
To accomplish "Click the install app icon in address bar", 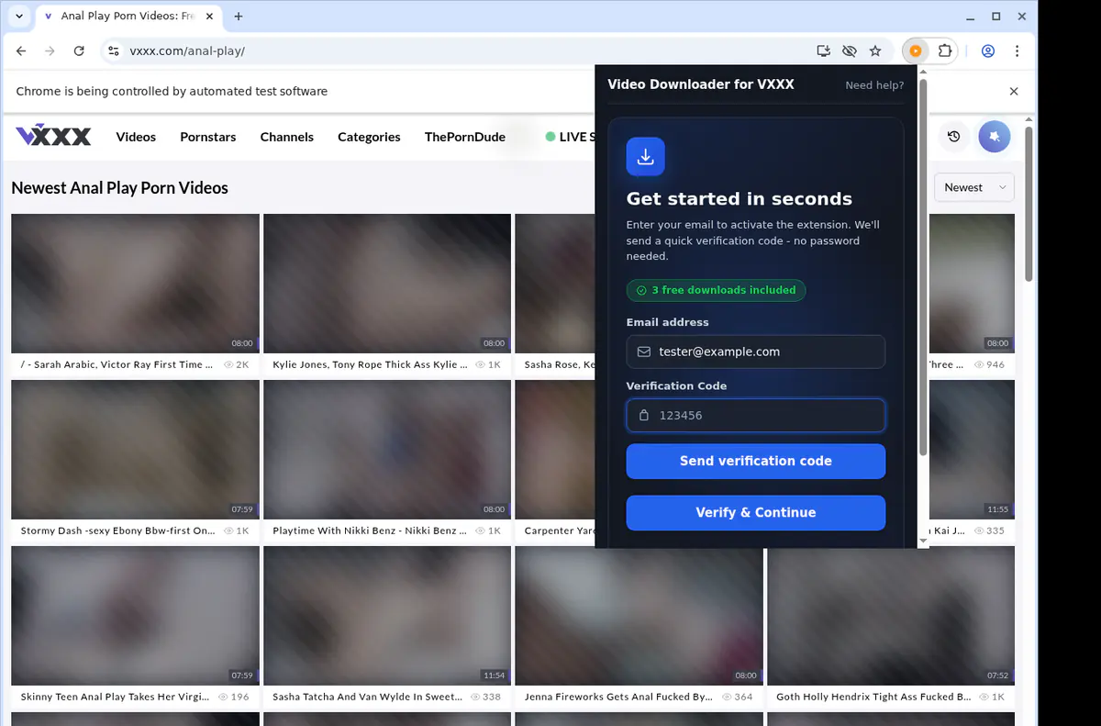I will point(823,51).
